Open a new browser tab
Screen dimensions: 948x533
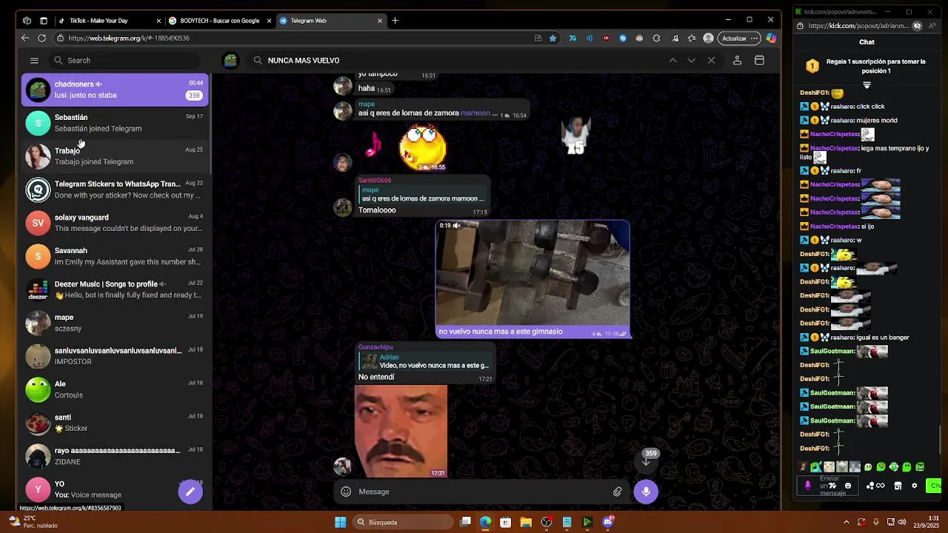click(395, 21)
